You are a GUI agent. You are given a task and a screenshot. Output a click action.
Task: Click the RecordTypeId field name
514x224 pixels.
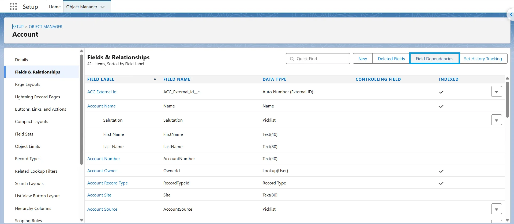pyautogui.click(x=176, y=183)
